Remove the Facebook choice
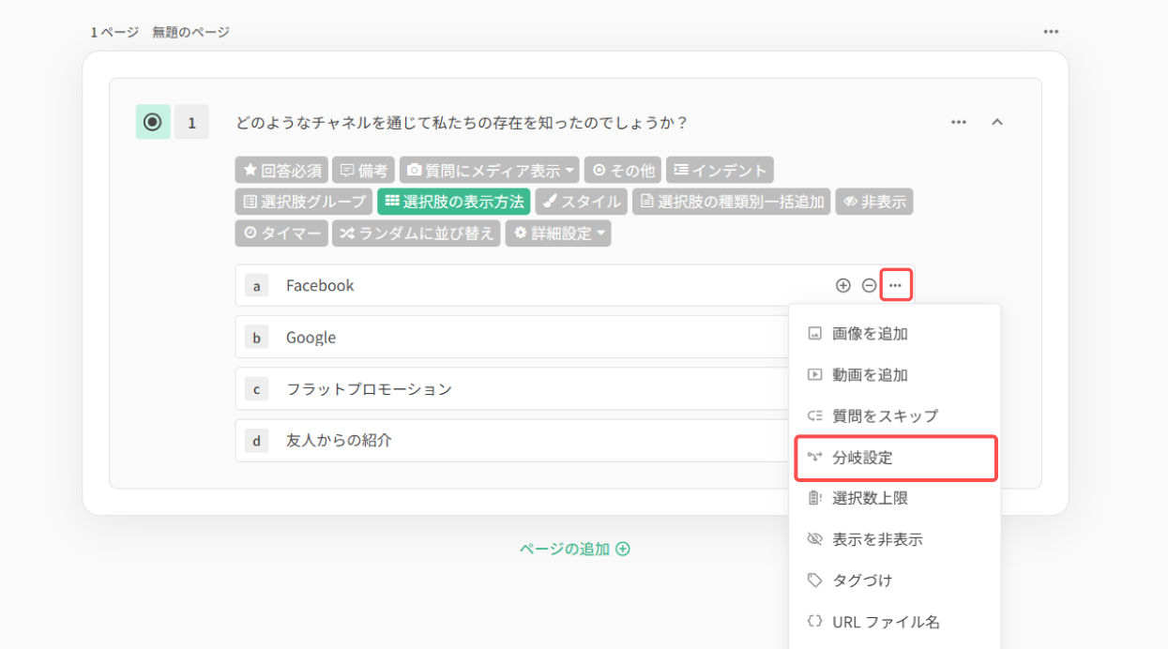Image resolution: width=1168 pixels, height=649 pixels. coord(869,285)
